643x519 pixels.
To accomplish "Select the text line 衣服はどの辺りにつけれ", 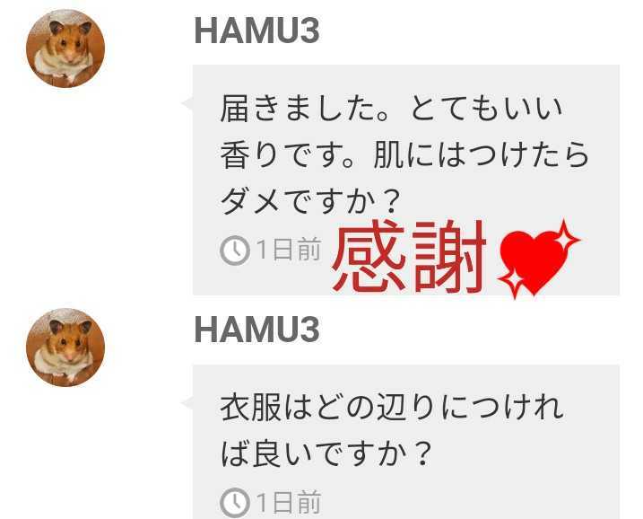I will (392, 408).
